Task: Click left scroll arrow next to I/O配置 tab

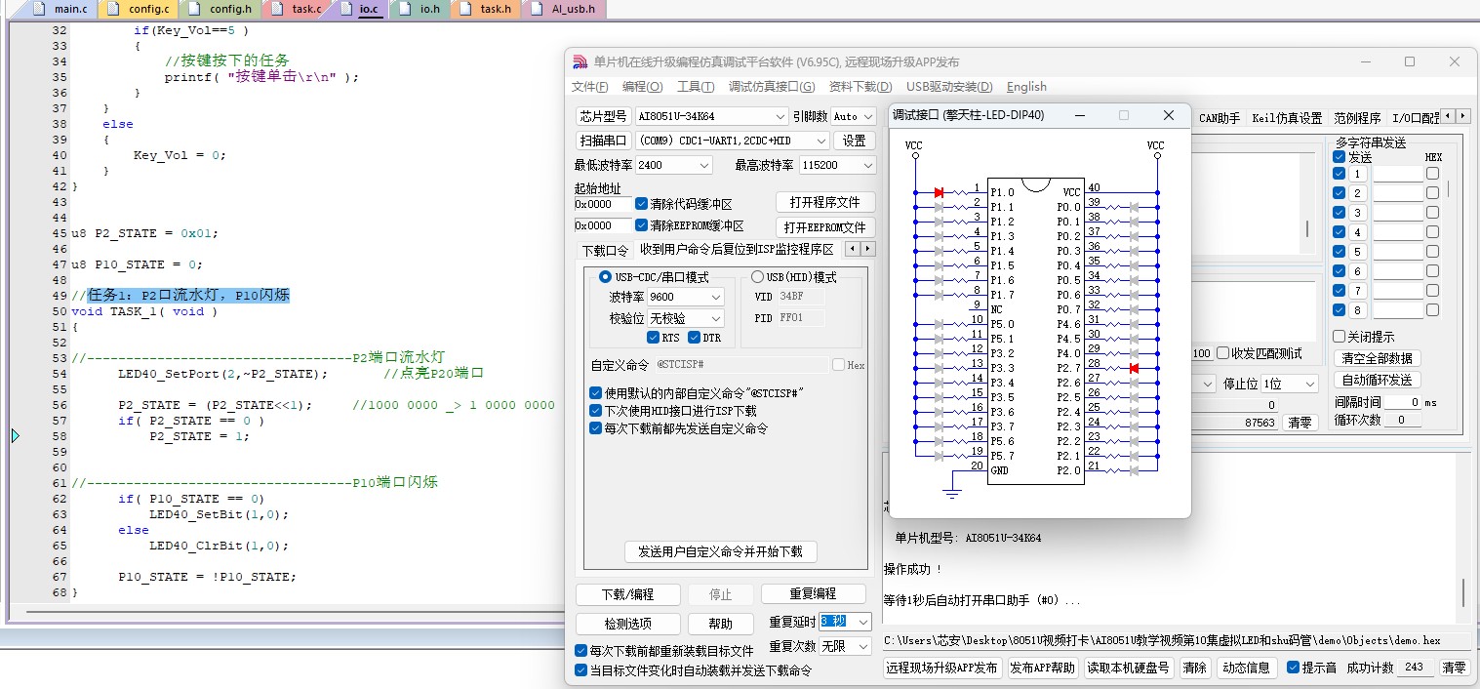Action: [x=1448, y=117]
